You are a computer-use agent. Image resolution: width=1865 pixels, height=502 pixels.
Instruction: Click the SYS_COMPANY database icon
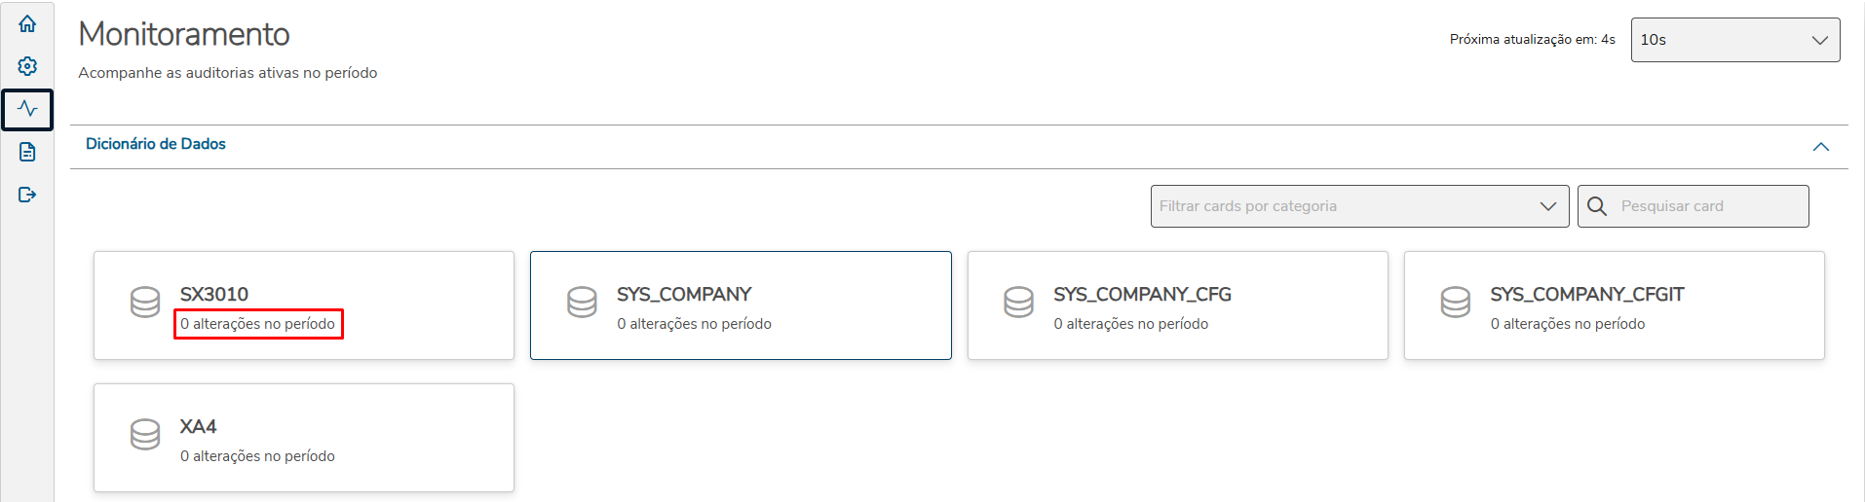582,303
